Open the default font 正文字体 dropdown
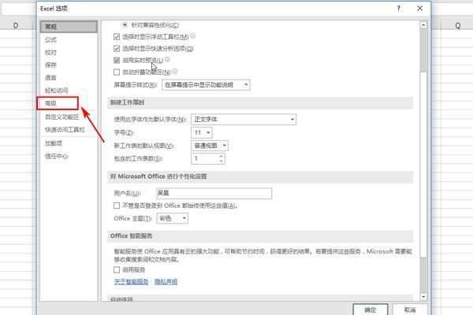The width and height of the screenshot is (473, 315). click(x=244, y=120)
